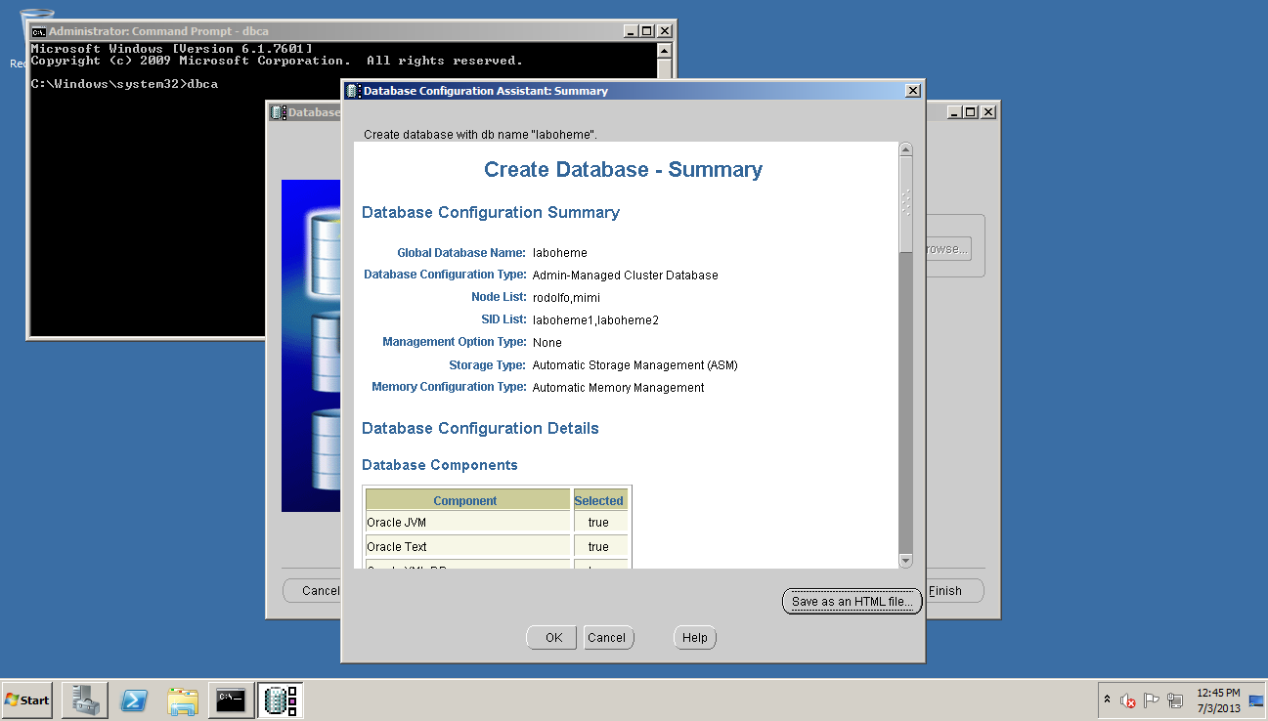Close the Summary dialog window
This screenshot has height=721, width=1268.
[913, 91]
